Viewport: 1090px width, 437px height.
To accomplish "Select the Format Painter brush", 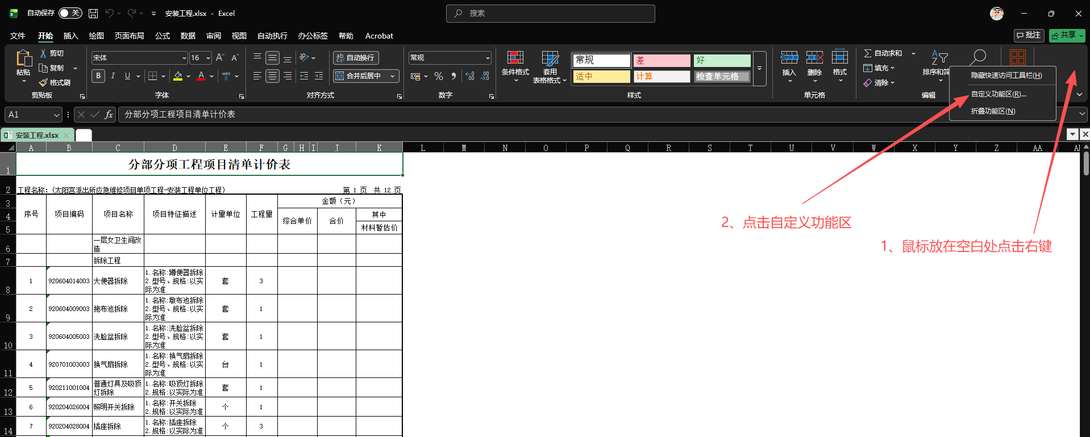I will 43,82.
